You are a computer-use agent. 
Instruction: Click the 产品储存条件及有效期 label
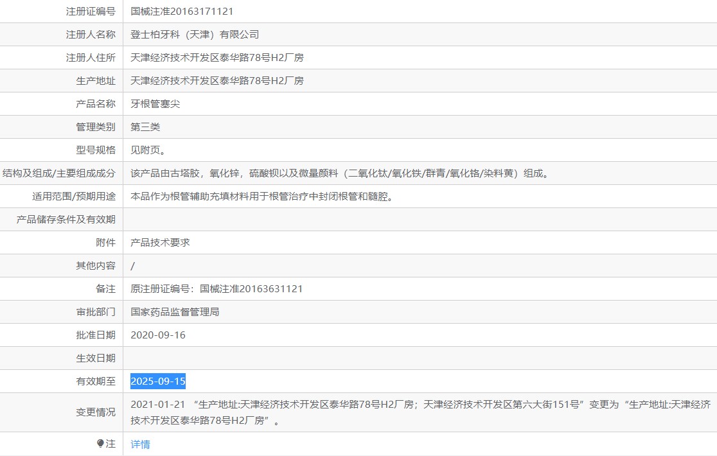click(x=66, y=220)
